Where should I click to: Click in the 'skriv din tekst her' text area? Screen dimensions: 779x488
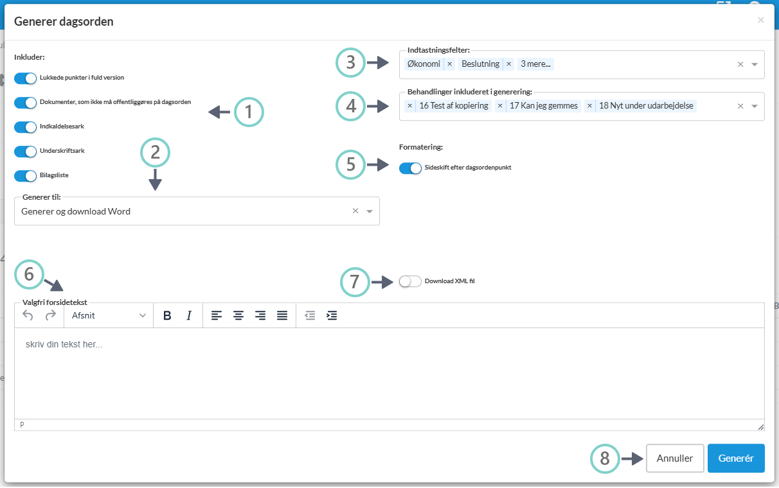coord(389,372)
